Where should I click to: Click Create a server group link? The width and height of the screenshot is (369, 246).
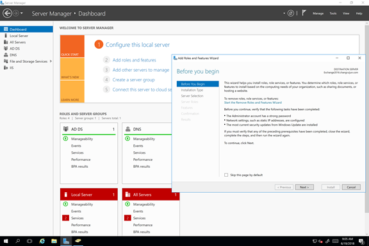[133, 80]
